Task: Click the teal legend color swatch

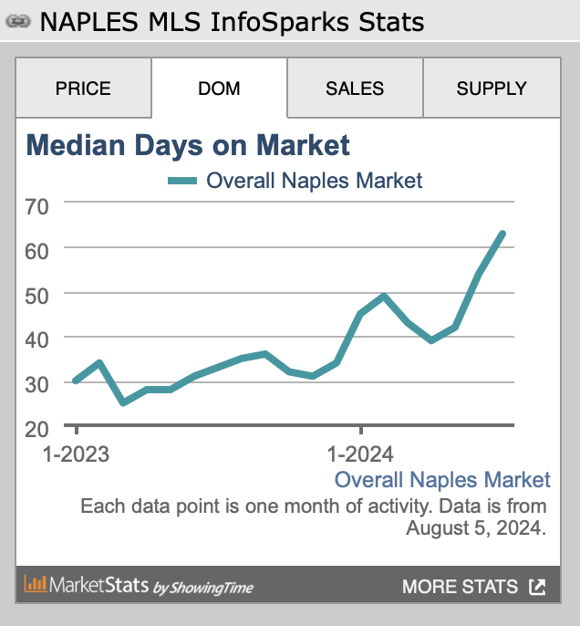Action: tap(182, 181)
